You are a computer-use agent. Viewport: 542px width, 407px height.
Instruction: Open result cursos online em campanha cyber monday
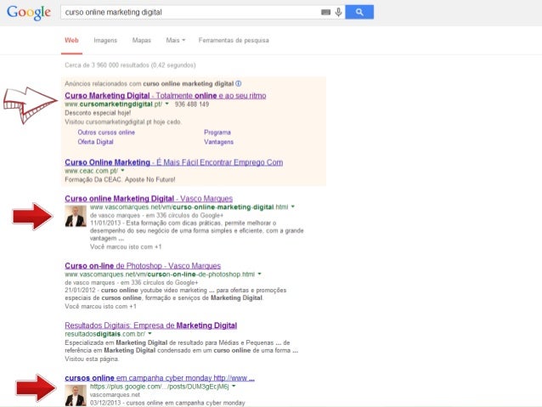(160, 378)
